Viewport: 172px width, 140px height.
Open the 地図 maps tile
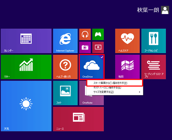[x=127, y=67]
